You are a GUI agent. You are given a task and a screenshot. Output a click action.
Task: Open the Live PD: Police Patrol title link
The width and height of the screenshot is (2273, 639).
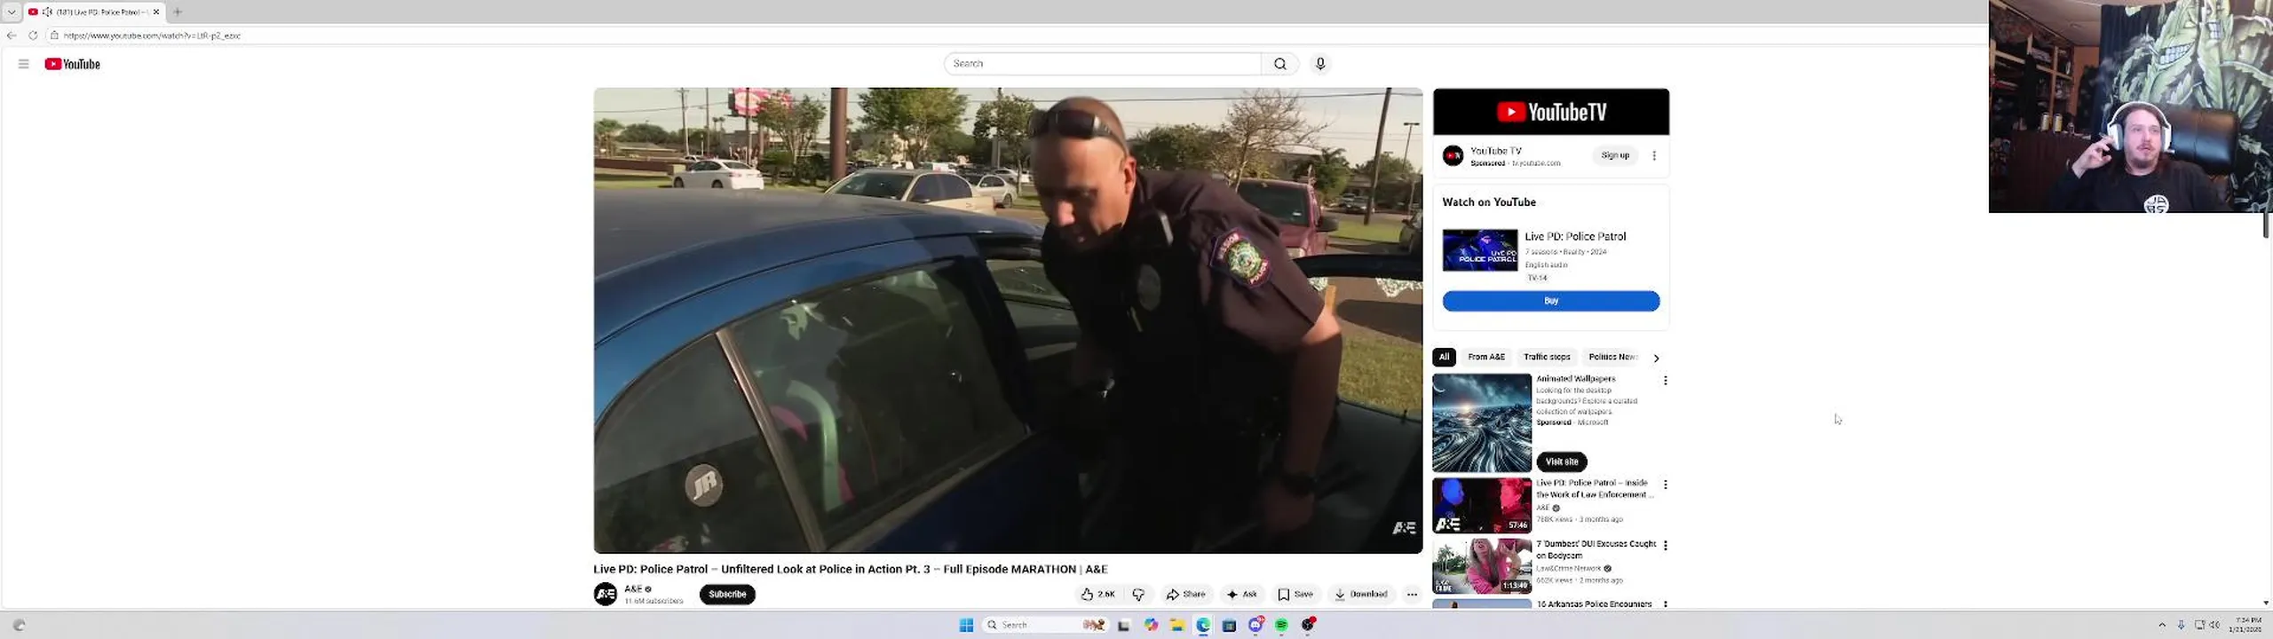pos(1575,236)
